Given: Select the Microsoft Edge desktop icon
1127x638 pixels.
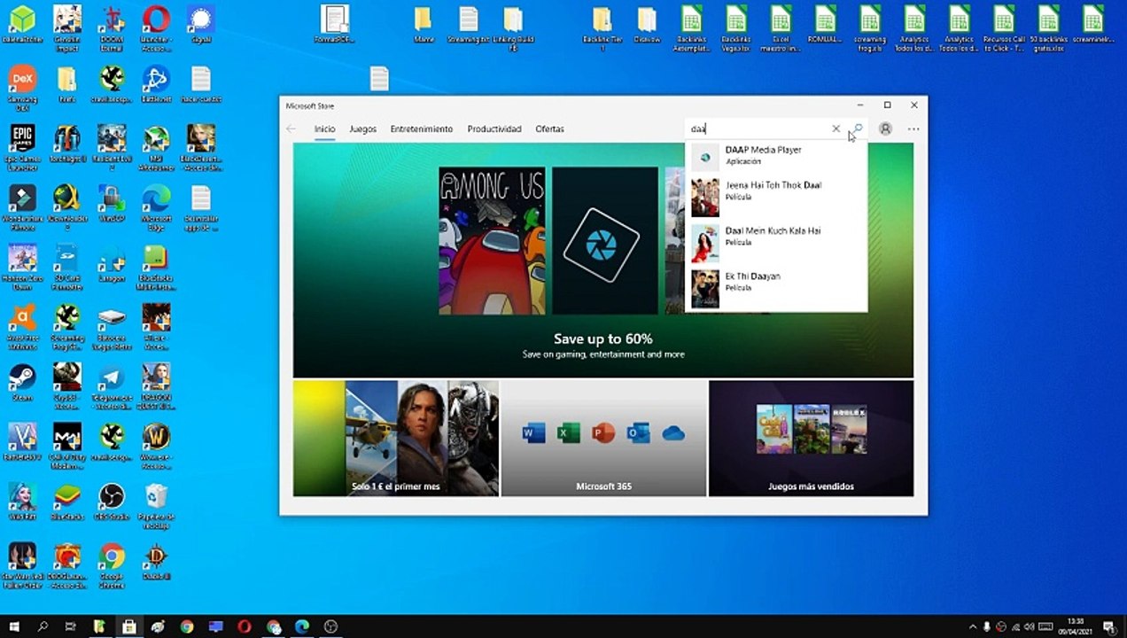Looking at the screenshot, I should point(156,207).
